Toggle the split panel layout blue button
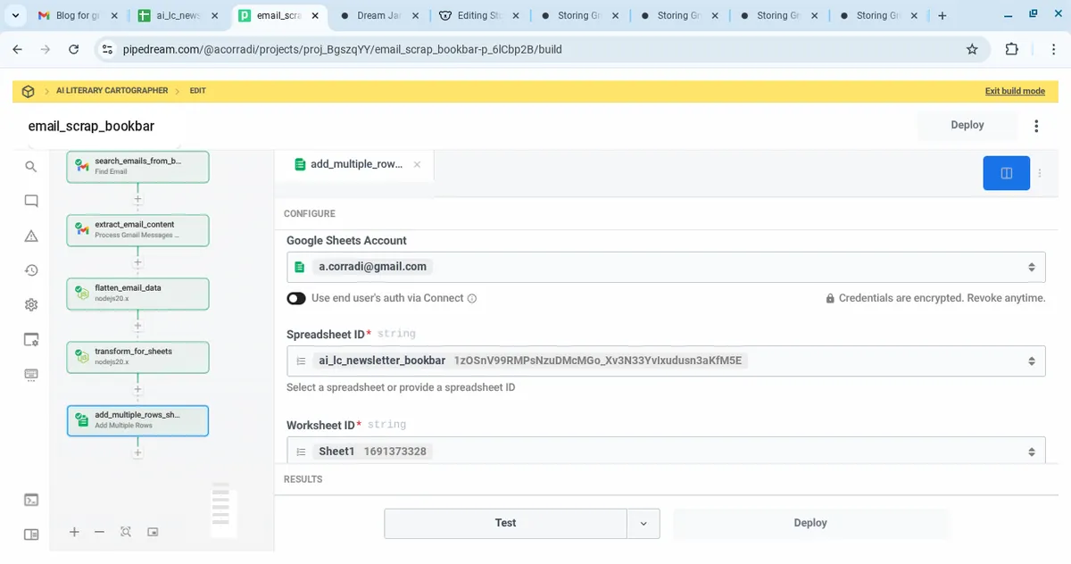 tap(1006, 173)
